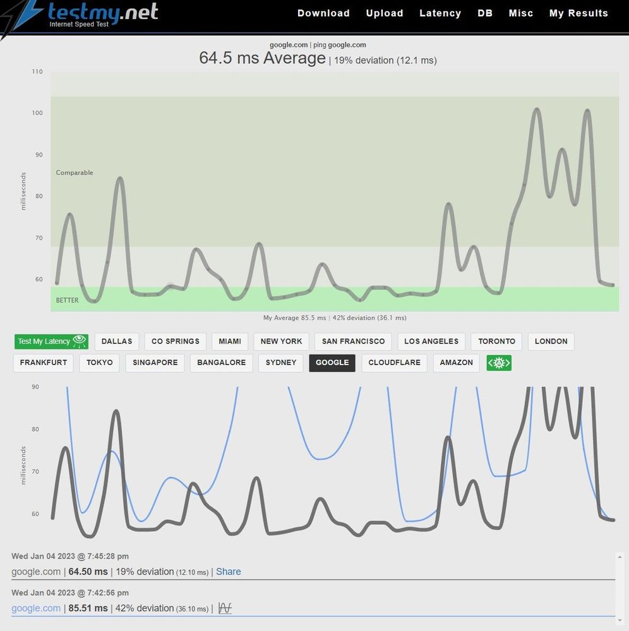Image resolution: width=629 pixels, height=631 pixels.
Task: Open the DB menu
Action: point(485,13)
